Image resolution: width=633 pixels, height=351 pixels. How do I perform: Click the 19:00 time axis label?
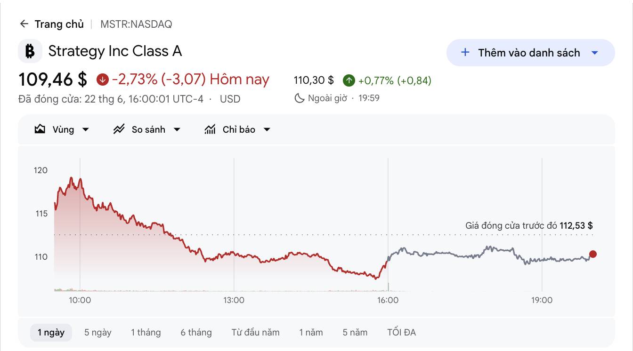(542, 300)
